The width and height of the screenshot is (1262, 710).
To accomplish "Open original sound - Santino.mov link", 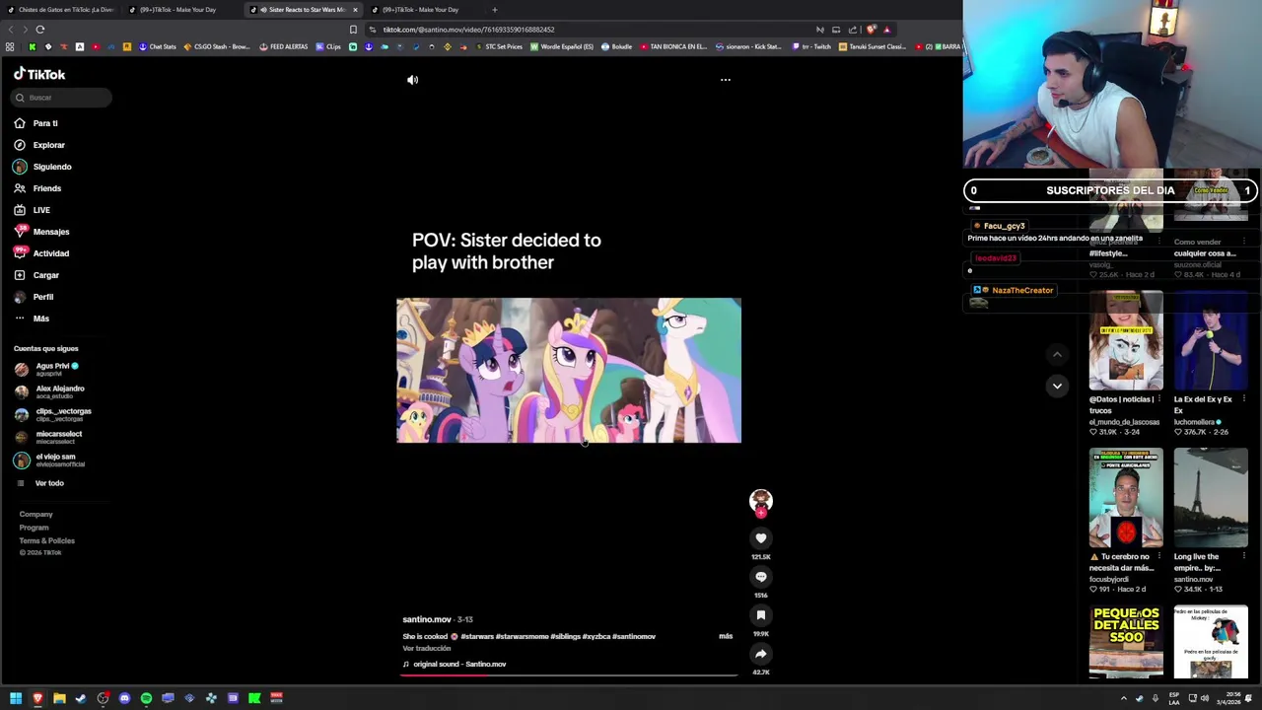I will pos(459,664).
